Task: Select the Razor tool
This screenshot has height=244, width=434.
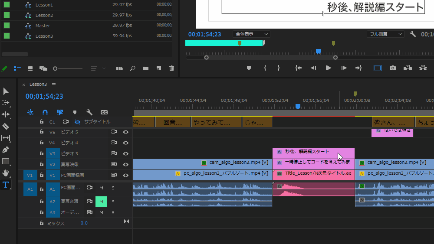Action: point(6,126)
